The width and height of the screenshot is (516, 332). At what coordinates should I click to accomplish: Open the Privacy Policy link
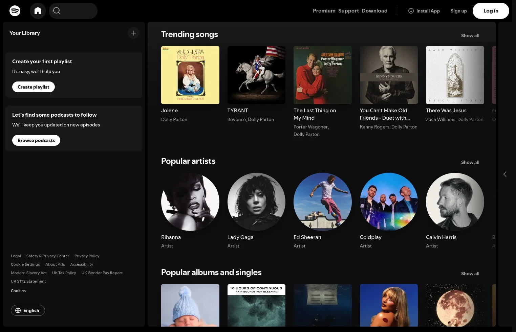[87, 256]
